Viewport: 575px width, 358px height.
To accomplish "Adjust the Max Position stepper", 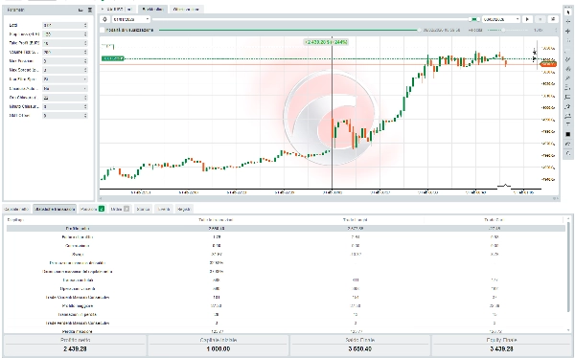I will 85,61.
